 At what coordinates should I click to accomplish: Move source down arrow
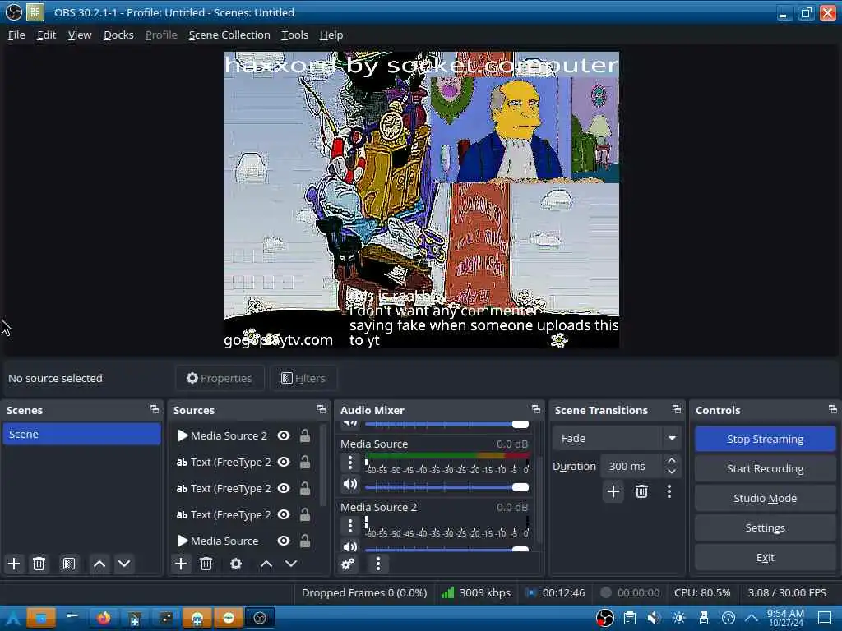(291, 564)
